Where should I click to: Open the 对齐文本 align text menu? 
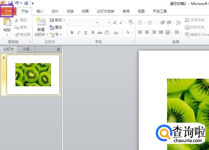point(196,27)
